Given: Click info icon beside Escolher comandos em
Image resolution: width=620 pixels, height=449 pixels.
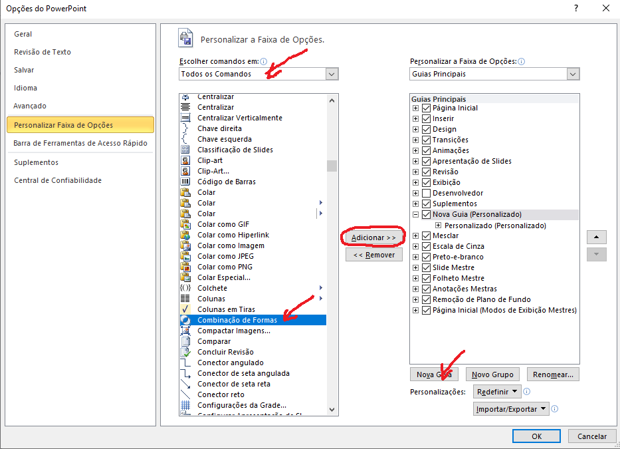Looking at the screenshot, I should [263, 61].
